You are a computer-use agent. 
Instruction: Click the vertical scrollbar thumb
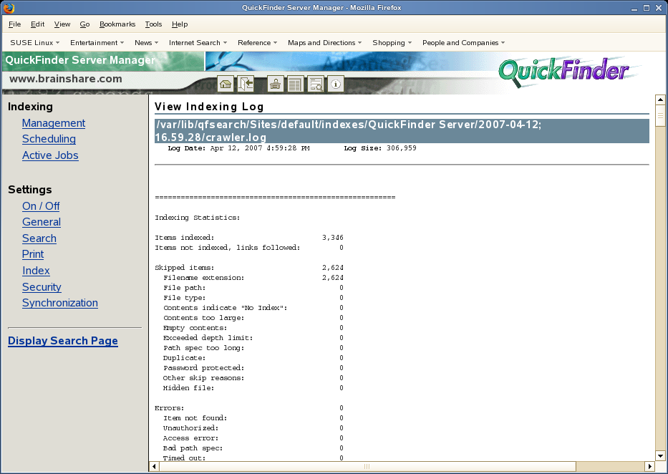[x=660, y=115]
